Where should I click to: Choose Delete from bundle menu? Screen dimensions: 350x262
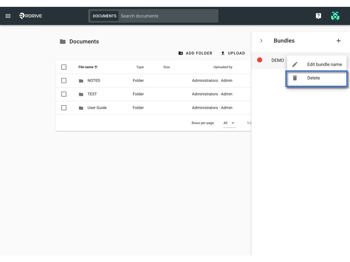click(x=317, y=78)
